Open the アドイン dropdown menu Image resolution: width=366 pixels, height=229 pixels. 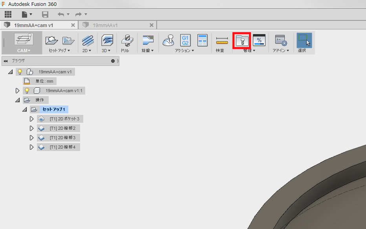[x=281, y=51]
